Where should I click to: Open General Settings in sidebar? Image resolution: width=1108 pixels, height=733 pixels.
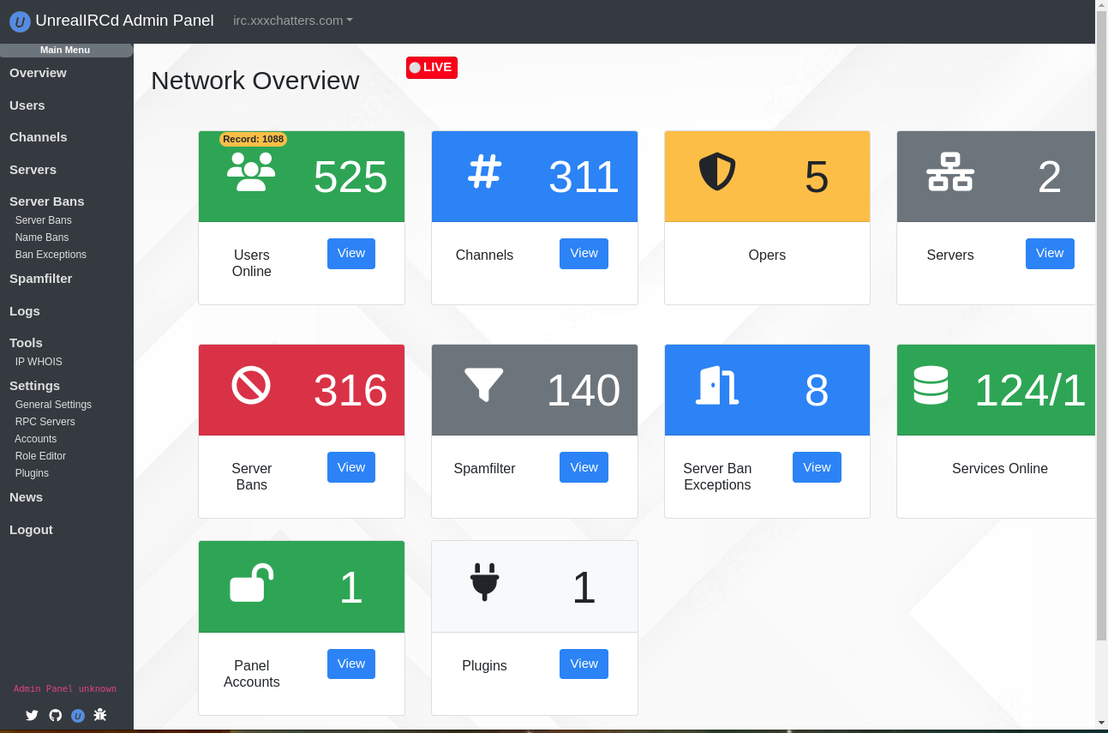pyautogui.click(x=53, y=405)
